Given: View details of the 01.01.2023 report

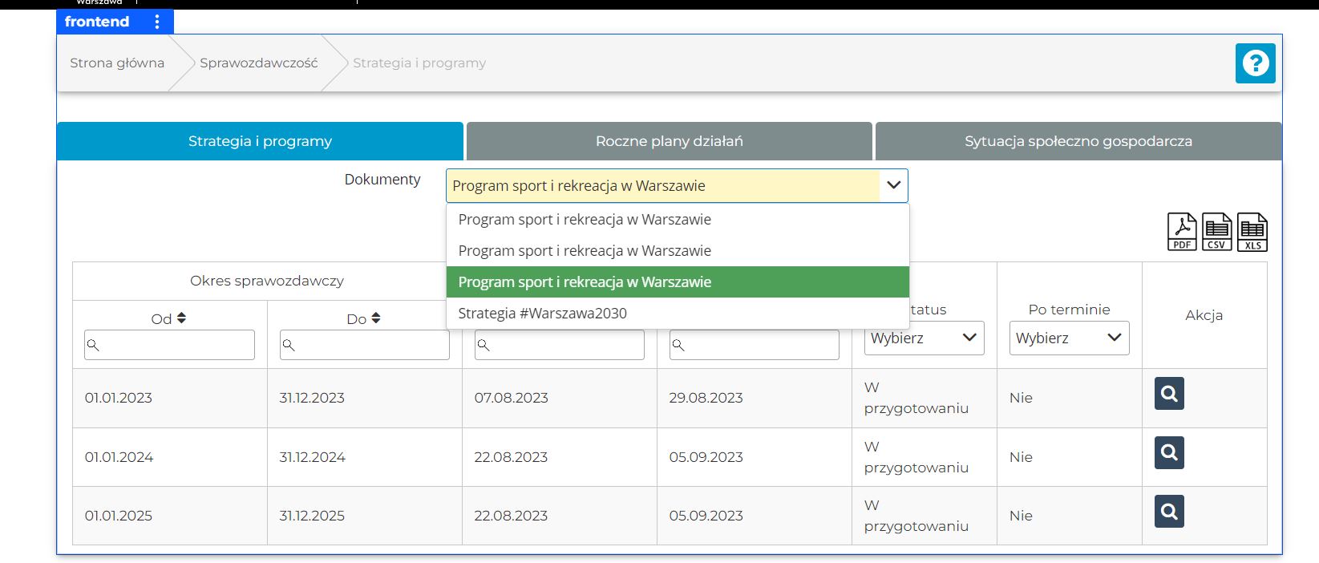Looking at the screenshot, I should 1168,394.
